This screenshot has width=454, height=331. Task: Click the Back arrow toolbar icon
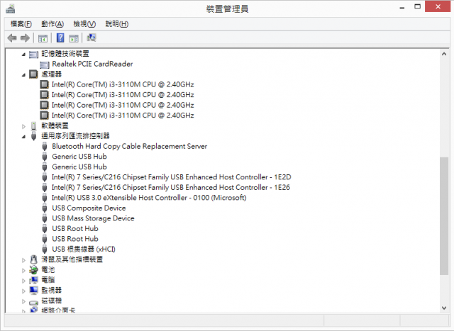[12, 38]
